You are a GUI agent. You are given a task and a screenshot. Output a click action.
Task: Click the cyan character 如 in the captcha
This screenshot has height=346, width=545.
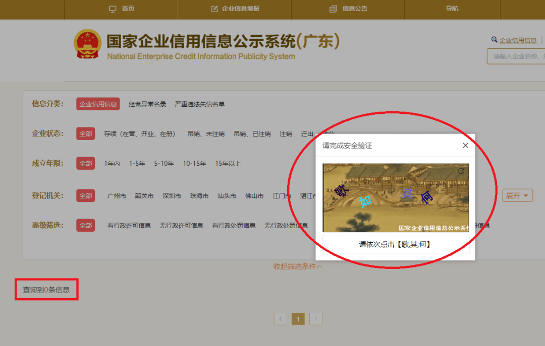(365, 201)
